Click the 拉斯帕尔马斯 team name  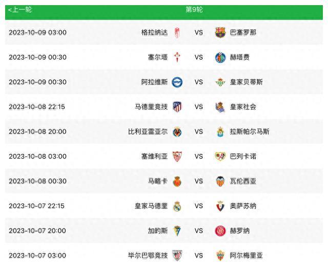point(250,131)
